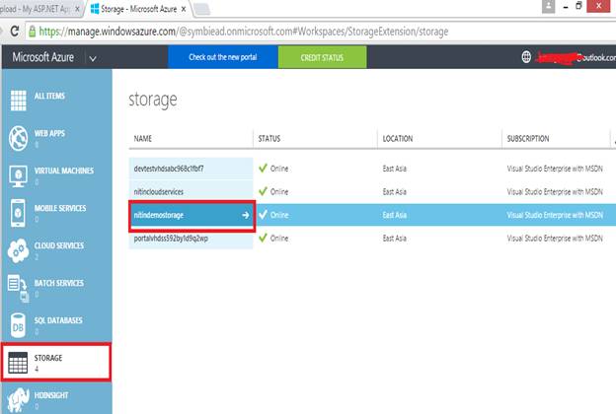Viewport: 616px width, 414px height.
Task: Click subscription cell of nitincloudservices row
Action: click(x=555, y=192)
